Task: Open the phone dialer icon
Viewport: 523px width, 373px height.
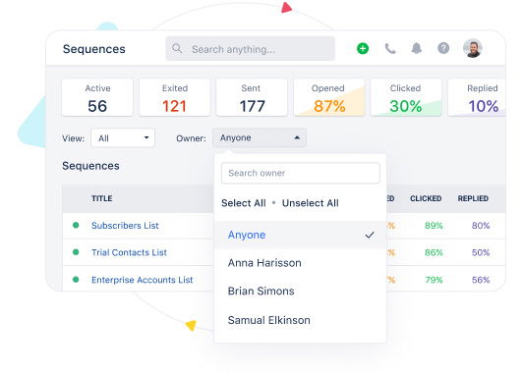Action: 390,49
